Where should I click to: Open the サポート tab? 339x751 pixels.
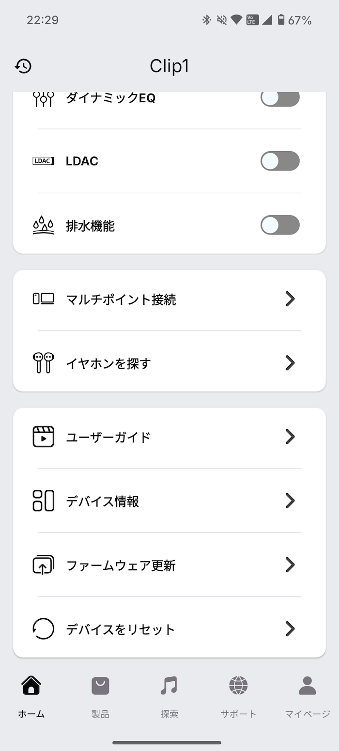(x=238, y=697)
